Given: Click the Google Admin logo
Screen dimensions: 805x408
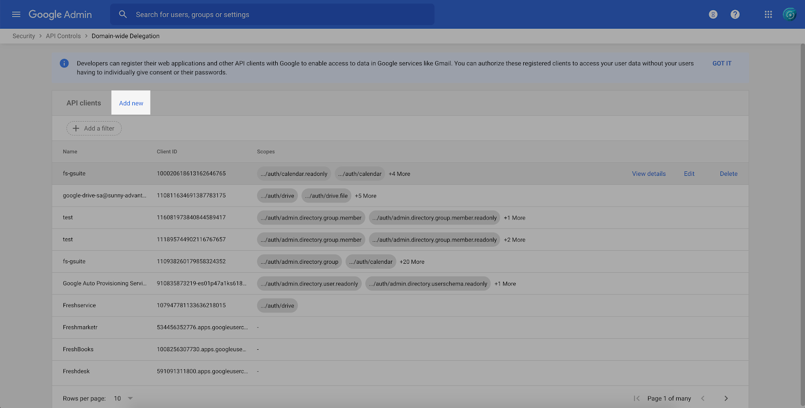Looking at the screenshot, I should pos(60,15).
